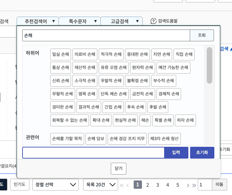Select term 지연 손해
Screen dimensions: 232x195
(x=162, y=54)
